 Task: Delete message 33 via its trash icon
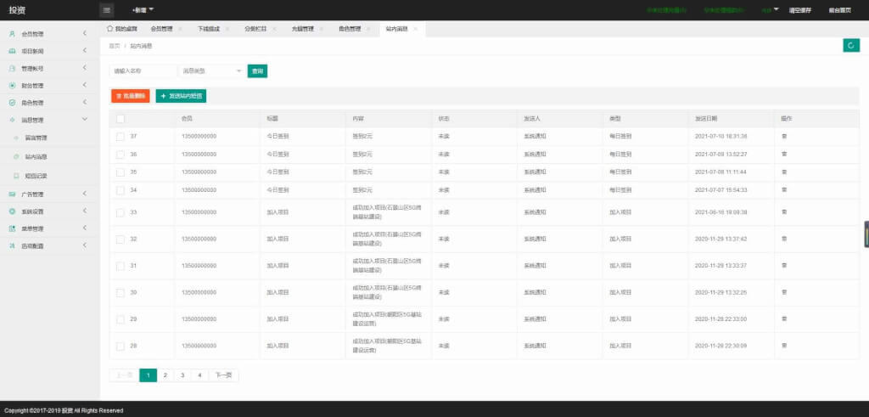(x=783, y=211)
